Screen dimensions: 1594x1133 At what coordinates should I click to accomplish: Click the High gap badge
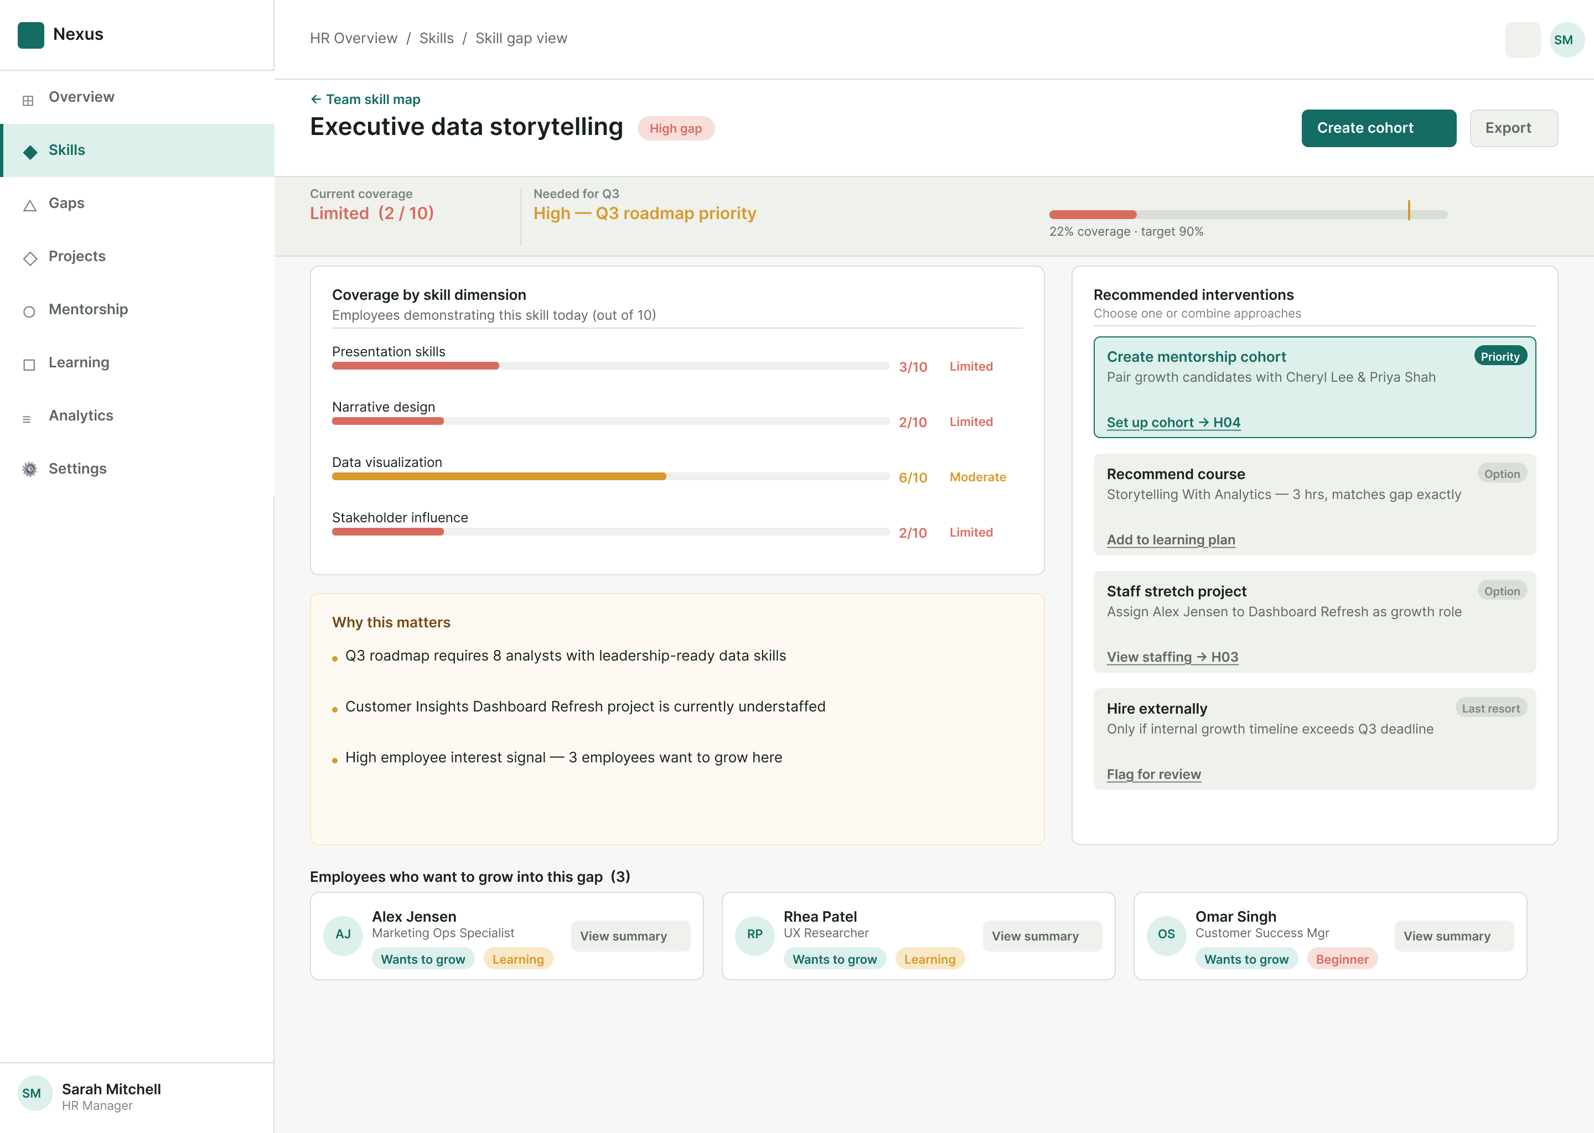point(676,128)
